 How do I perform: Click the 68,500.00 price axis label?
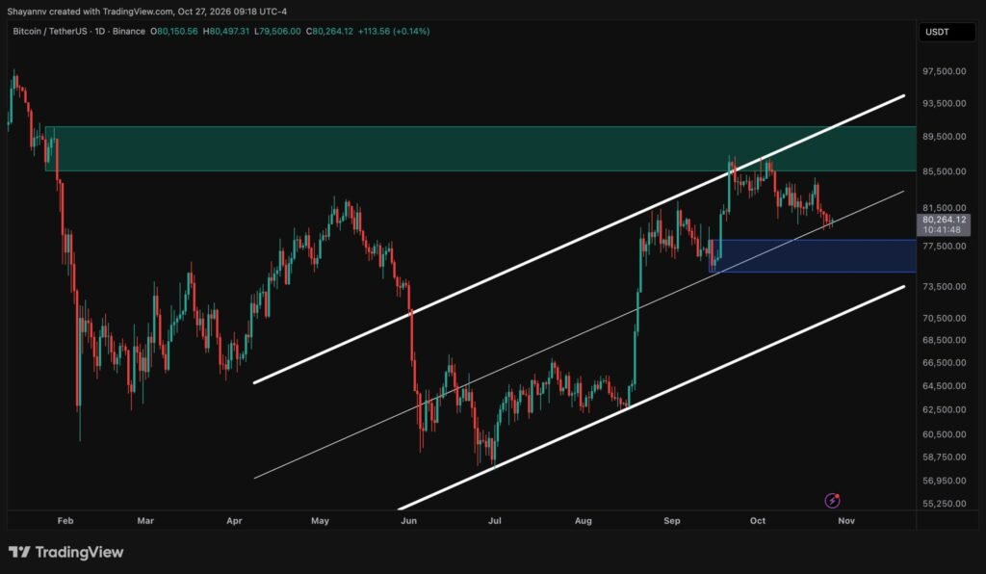pos(944,340)
